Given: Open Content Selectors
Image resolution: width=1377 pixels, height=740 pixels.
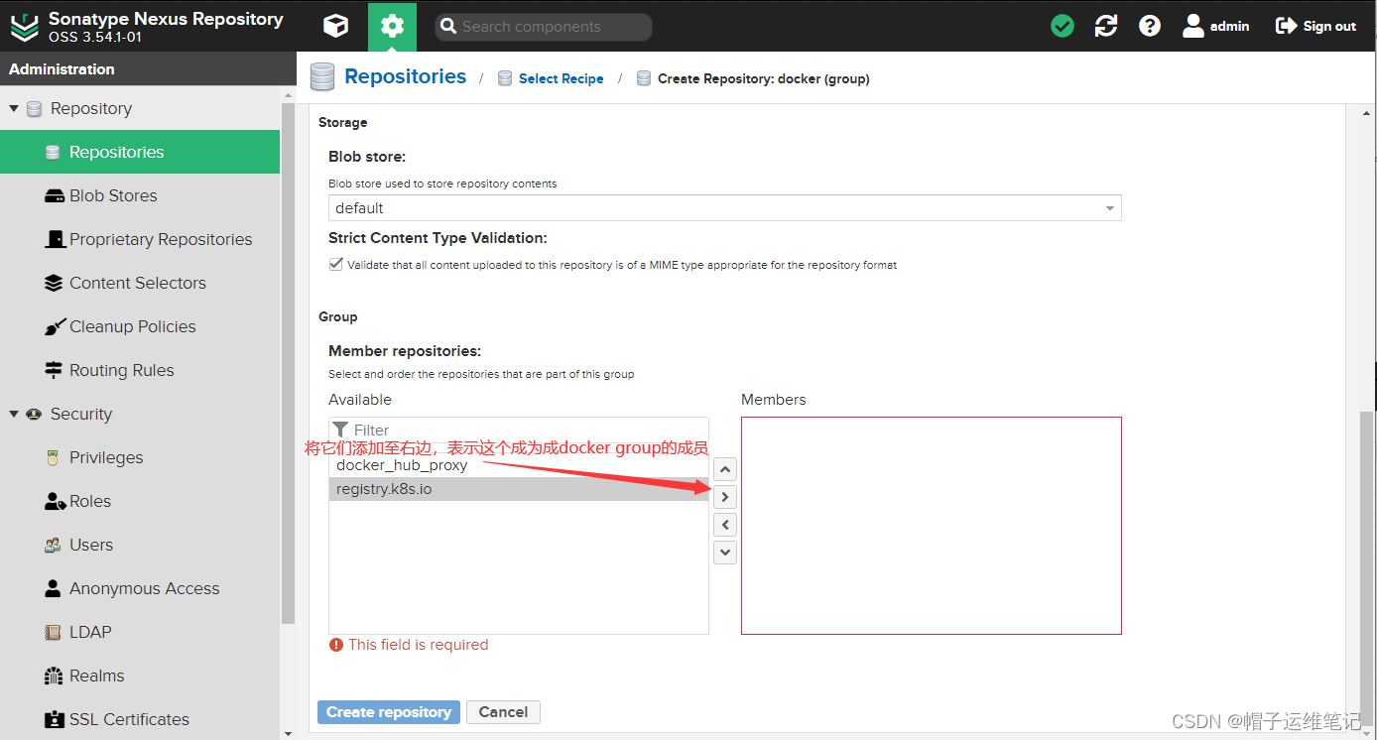Looking at the screenshot, I should coord(140,283).
